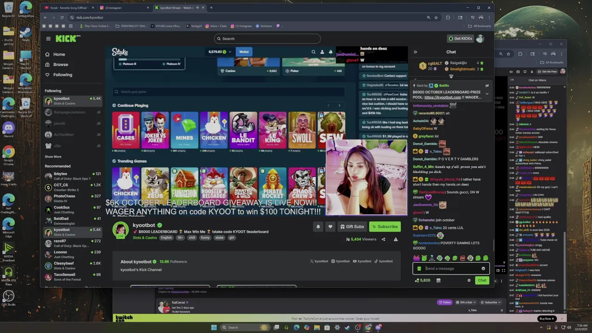Viewport: 592px width, 333px height.
Task: Reload the Kick page
Action: click(x=62, y=18)
